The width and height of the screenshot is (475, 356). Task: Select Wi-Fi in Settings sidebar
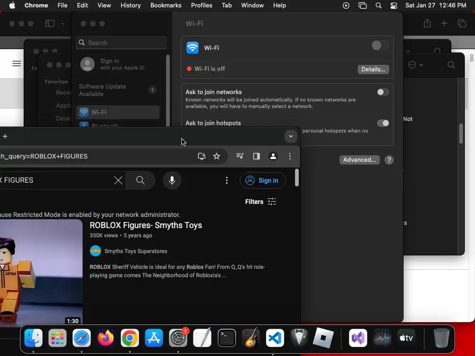point(118,112)
